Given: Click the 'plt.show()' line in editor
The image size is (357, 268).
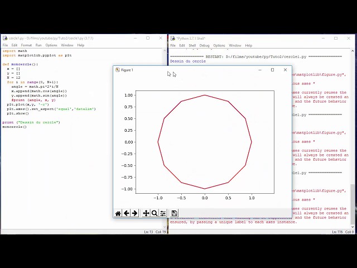Looking at the screenshot, I should click(x=18, y=113).
